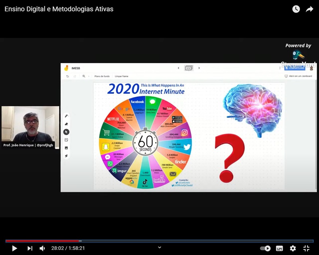Select the Laser pointer tool
Viewport: 319px width, 255px height.
pos(66,156)
